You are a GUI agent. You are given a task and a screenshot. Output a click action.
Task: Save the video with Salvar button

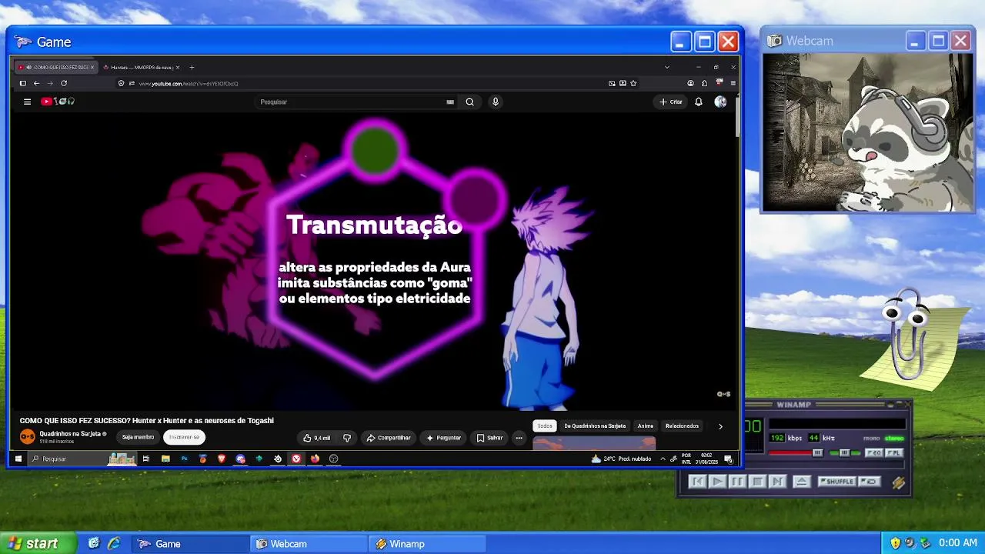pyautogui.click(x=489, y=438)
